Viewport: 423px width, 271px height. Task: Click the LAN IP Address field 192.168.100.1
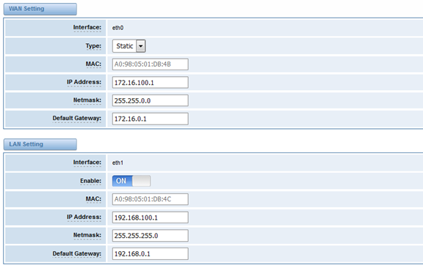[151, 218]
